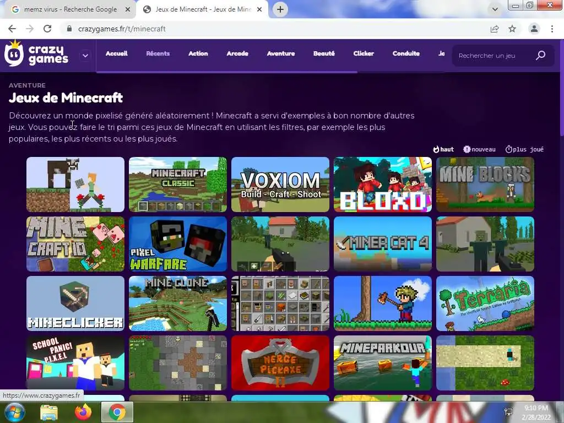
Task: Sort games by plus joué filter
Action: [524, 149]
